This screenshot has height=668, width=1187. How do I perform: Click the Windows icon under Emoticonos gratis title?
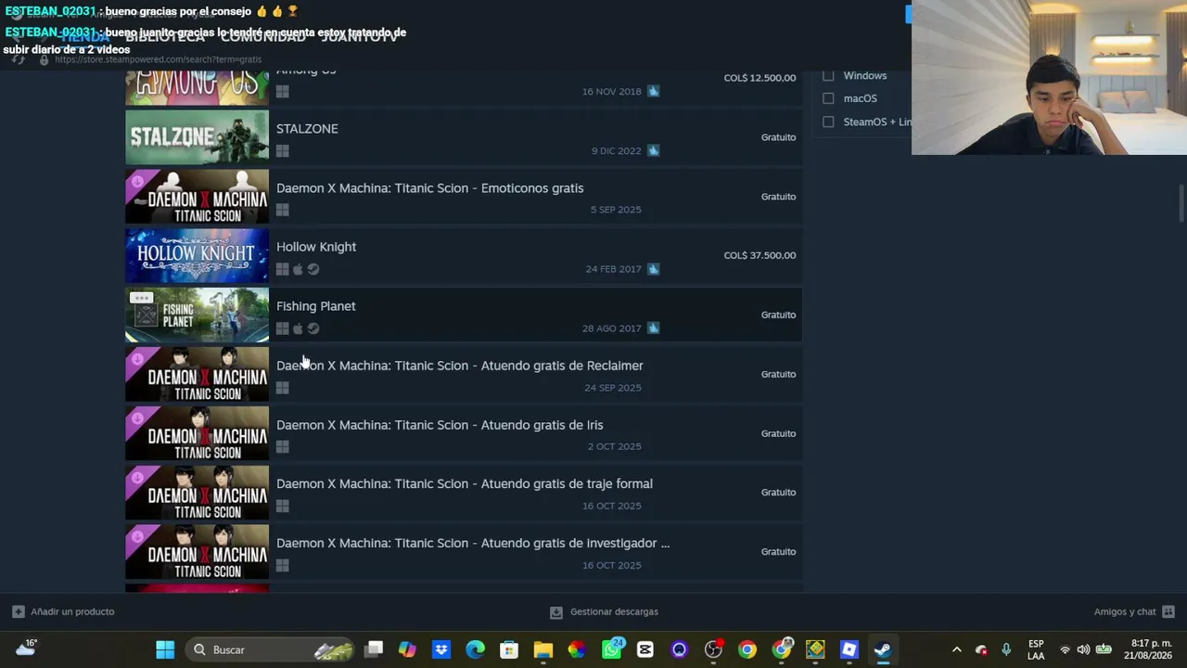tap(283, 210)
